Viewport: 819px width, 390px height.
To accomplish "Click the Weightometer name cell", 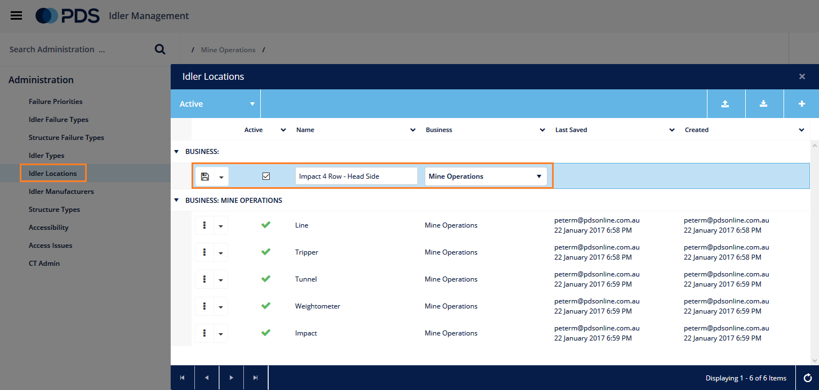I will 318,306.
